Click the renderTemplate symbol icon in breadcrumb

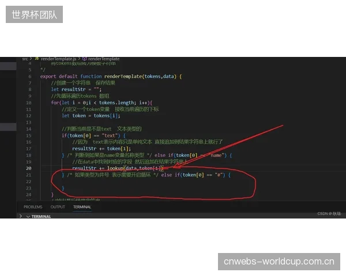pyautogui.click(x=84, y=59)
